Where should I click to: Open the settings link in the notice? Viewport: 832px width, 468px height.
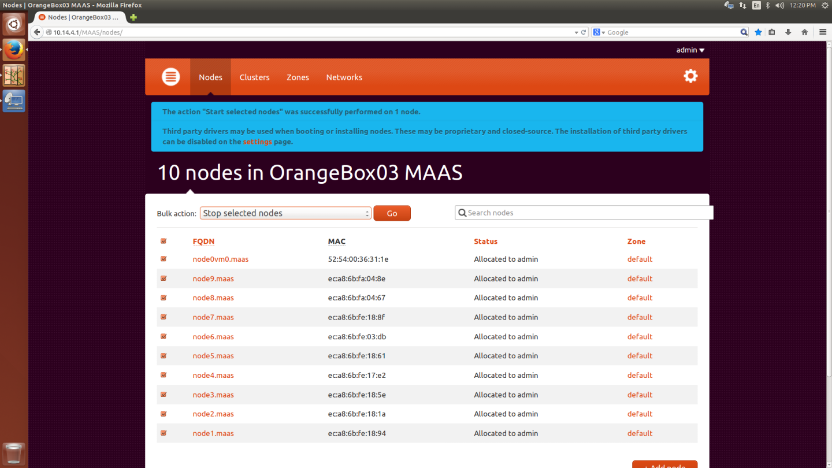tap(257, 142)
